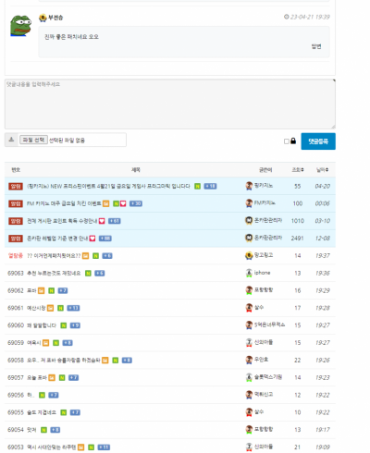
Task: Click the upload icon left of file chooser
Action: [x=11, y=140]
